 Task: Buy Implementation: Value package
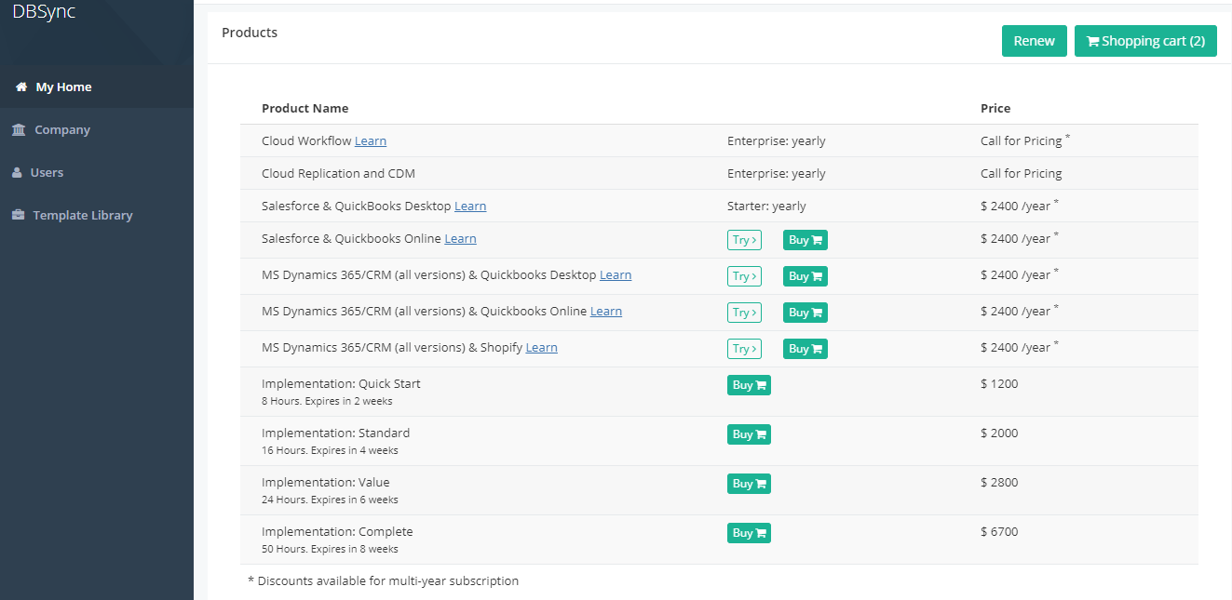(x=749, y=484)
